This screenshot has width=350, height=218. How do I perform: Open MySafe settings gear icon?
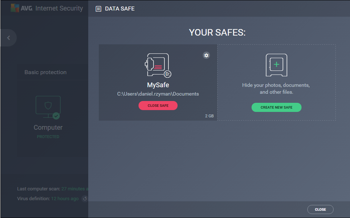[x=206, y=55]
